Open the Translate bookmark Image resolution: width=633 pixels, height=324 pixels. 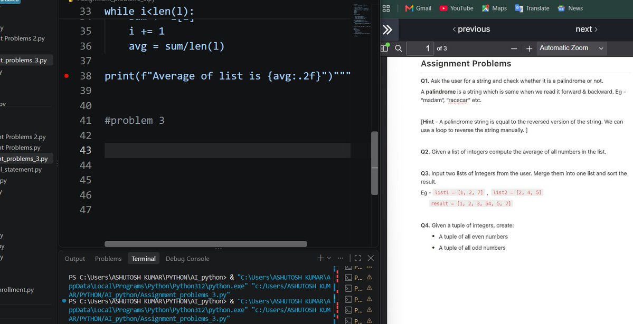click(532, 8)
